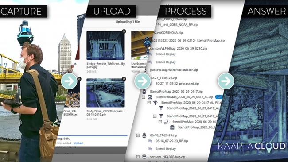
Task: Click the Stencil Replay icon below sensorsVLP16bag
Action: pos(150,54)
